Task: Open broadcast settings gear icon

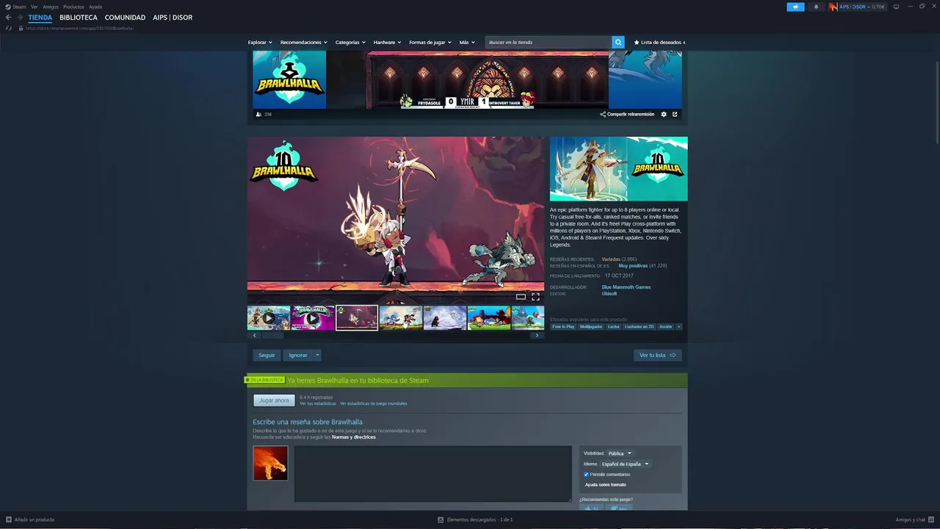Action: pos(664,114)
